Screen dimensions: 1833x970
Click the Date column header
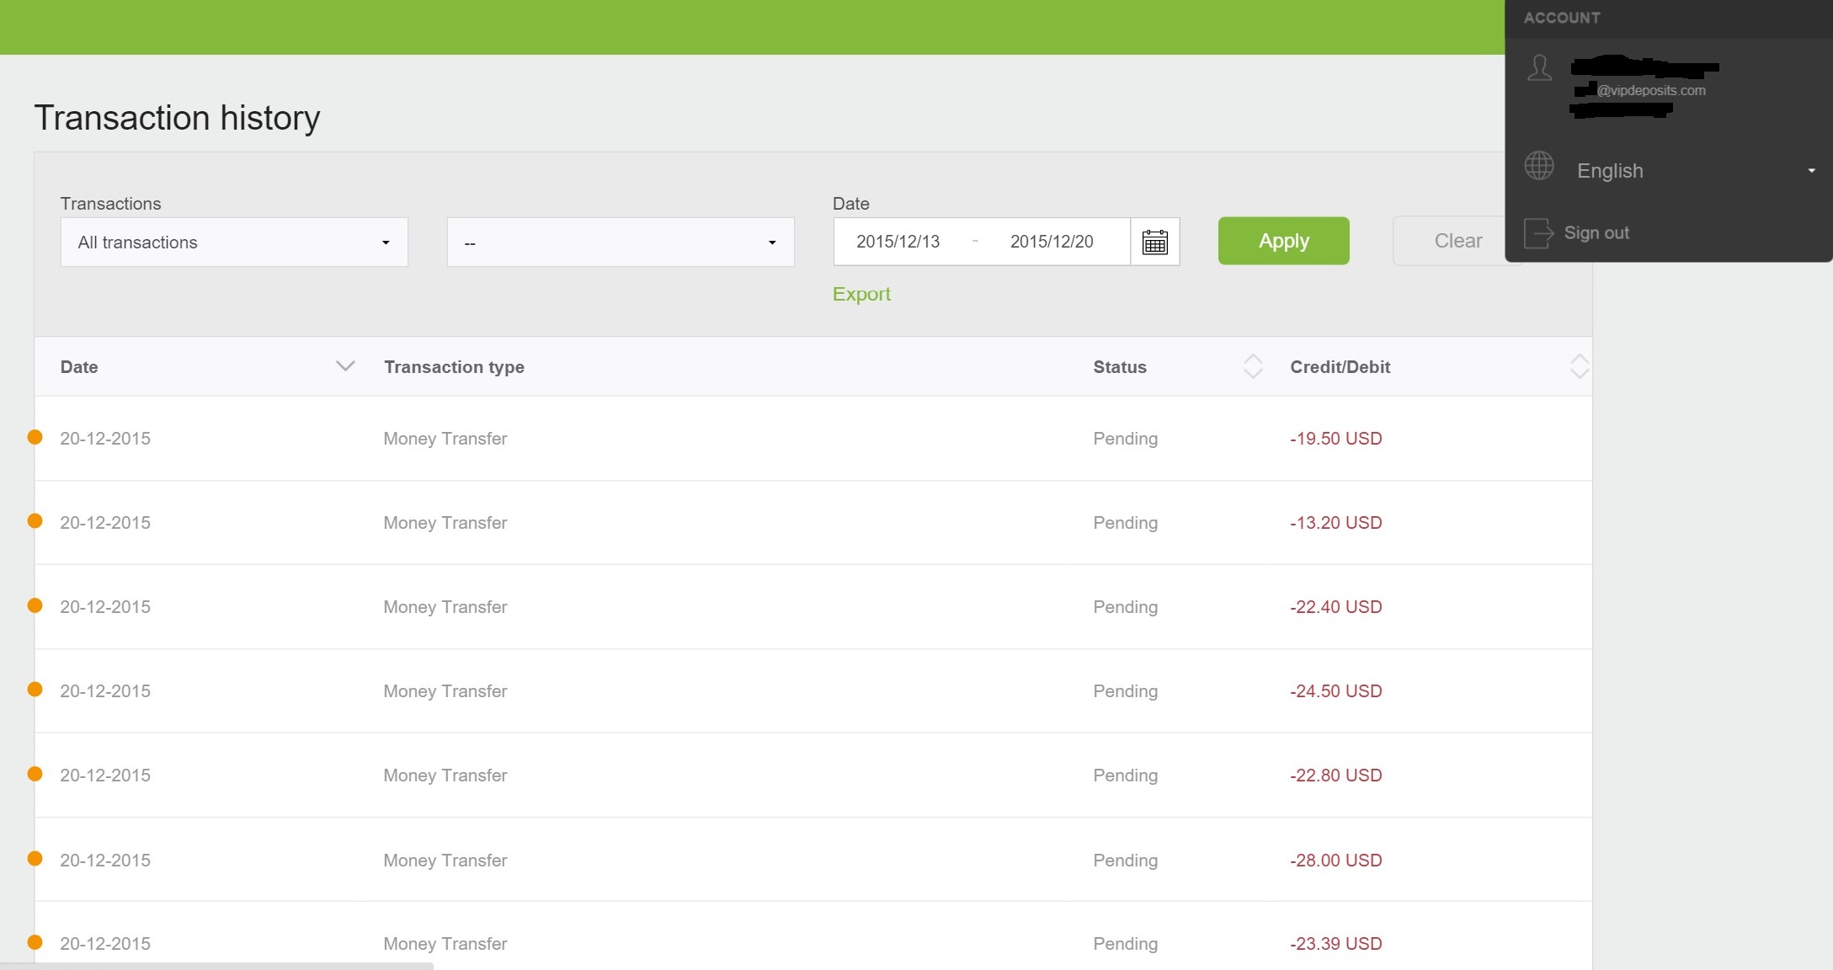(79, 367)
